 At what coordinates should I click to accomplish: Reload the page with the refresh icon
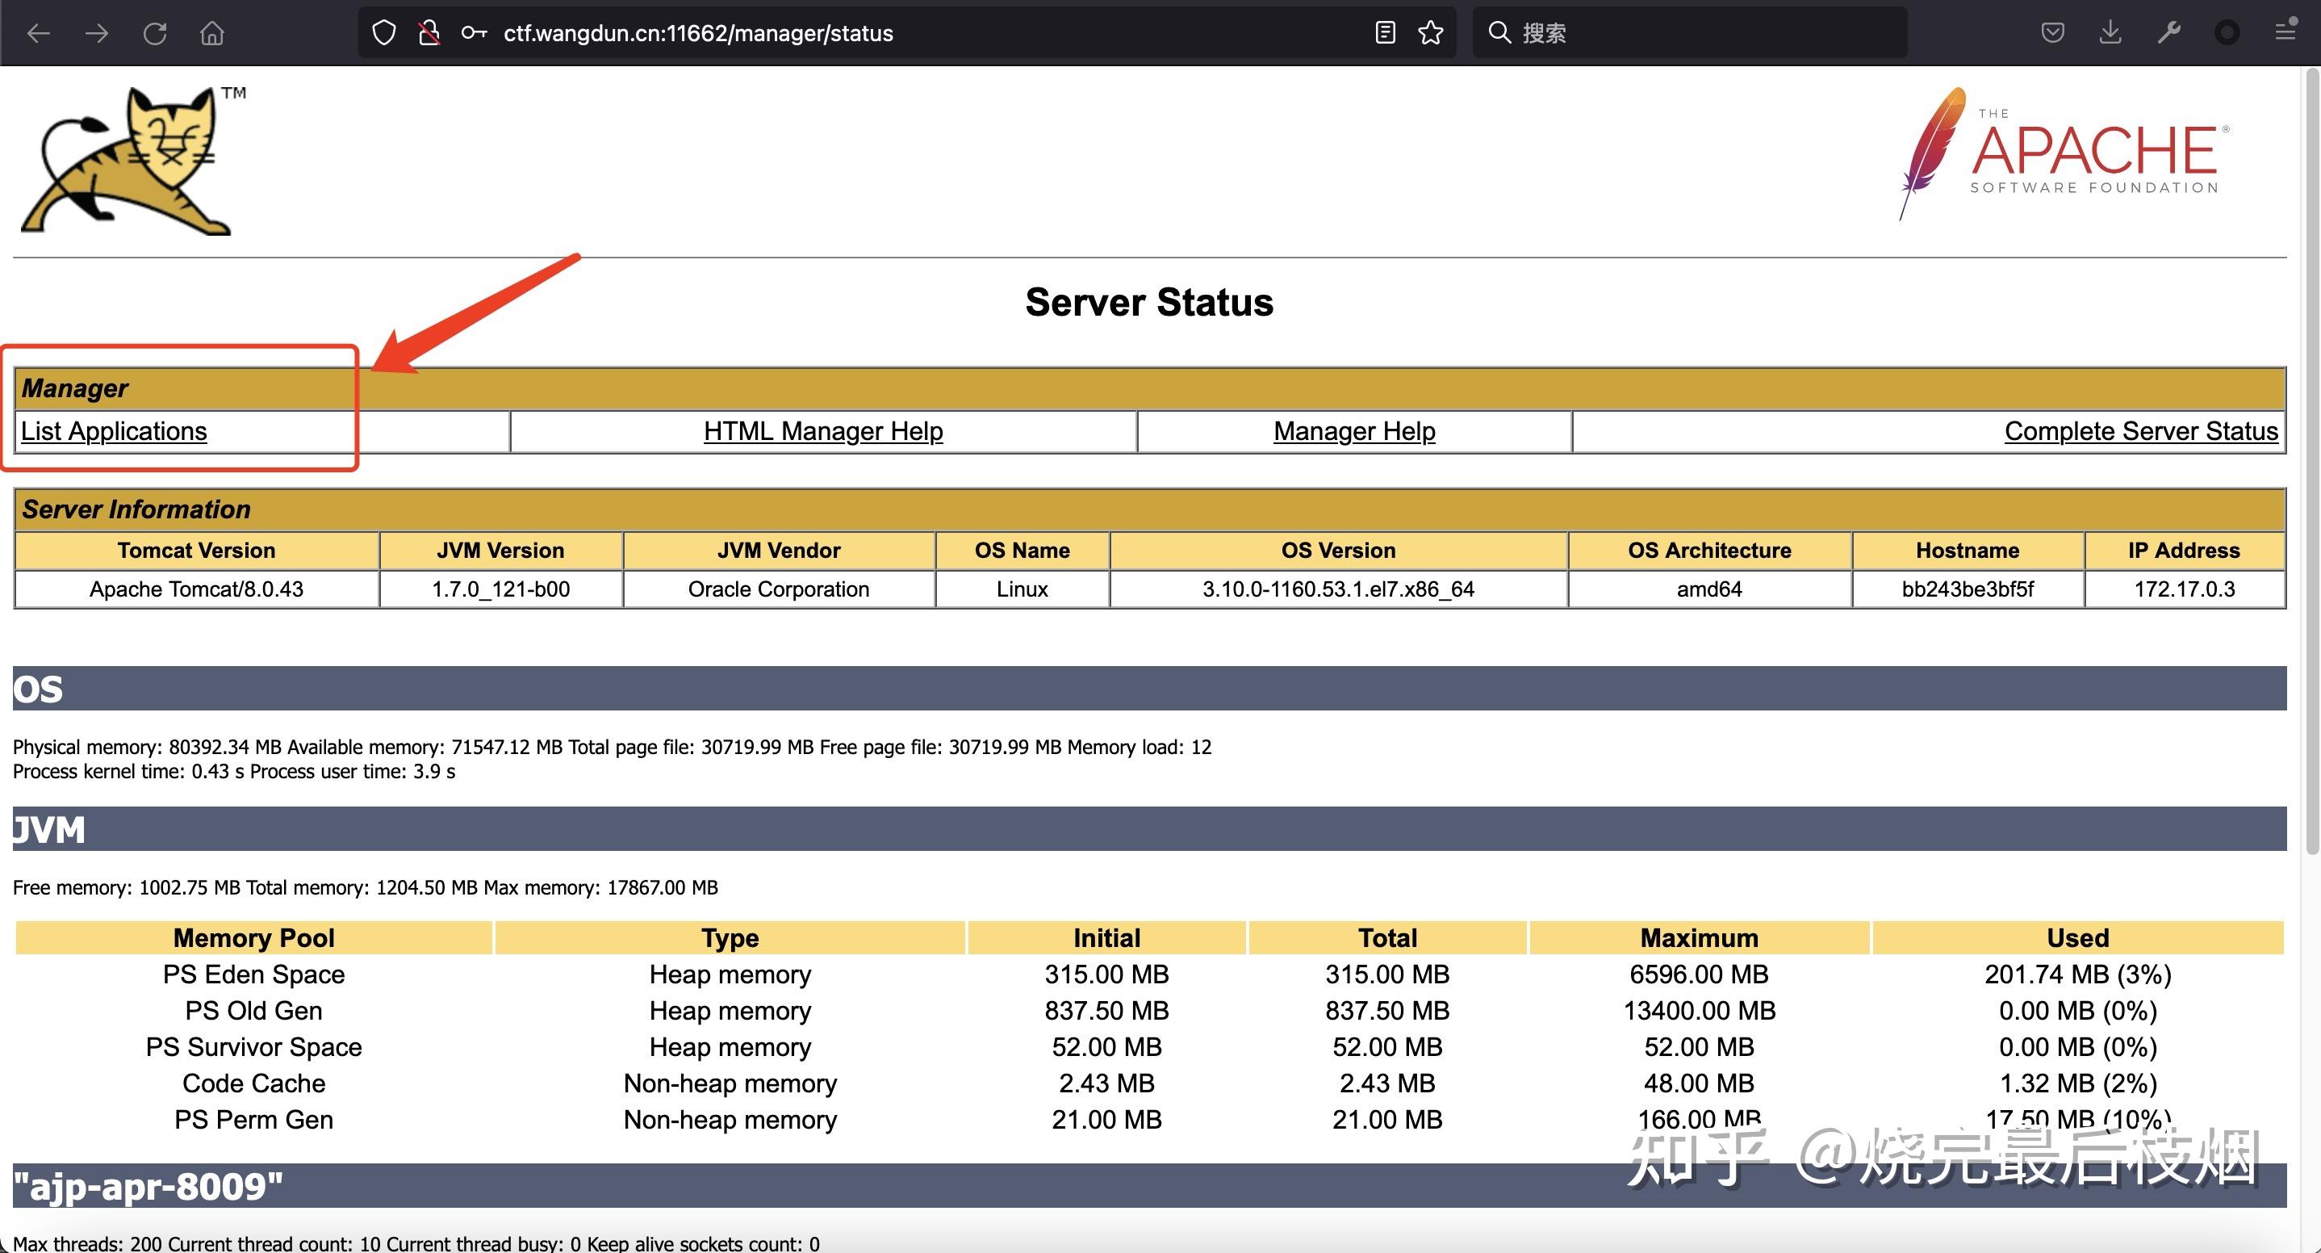[155, 33]
